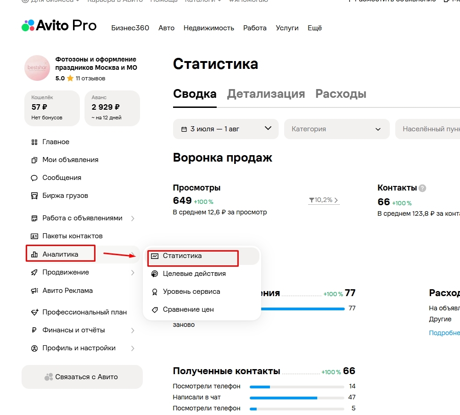Click Контакты 66 value
The height and width of the screenshot is (415, 460).
point(384,202)
